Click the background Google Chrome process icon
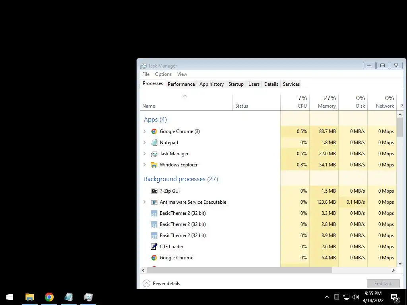The width and height of the screenshot is (407, 305). point(154,258)
